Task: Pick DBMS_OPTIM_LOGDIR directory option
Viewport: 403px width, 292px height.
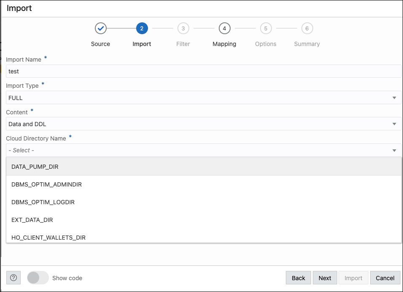Action: point(204,202)
